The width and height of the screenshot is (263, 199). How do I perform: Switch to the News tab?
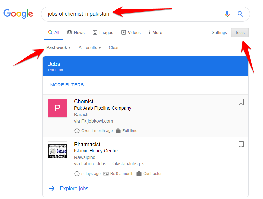click(x=76, y=33)
